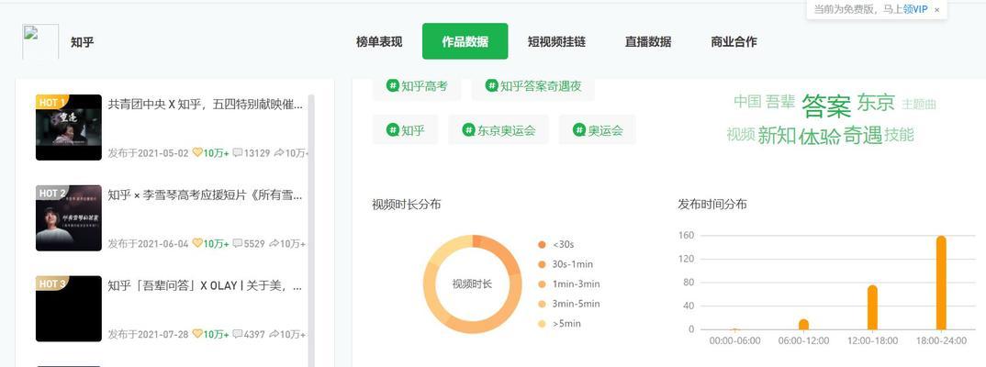This screenshot has height=367, width=986.
Task: Toggle >5min legend entry
Action: point(559,324)
